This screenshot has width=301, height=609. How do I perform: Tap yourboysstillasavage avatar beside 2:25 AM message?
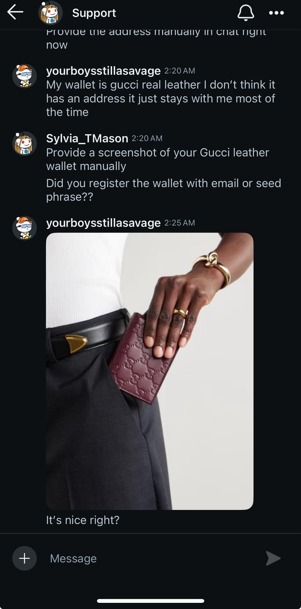pos(25,228)
